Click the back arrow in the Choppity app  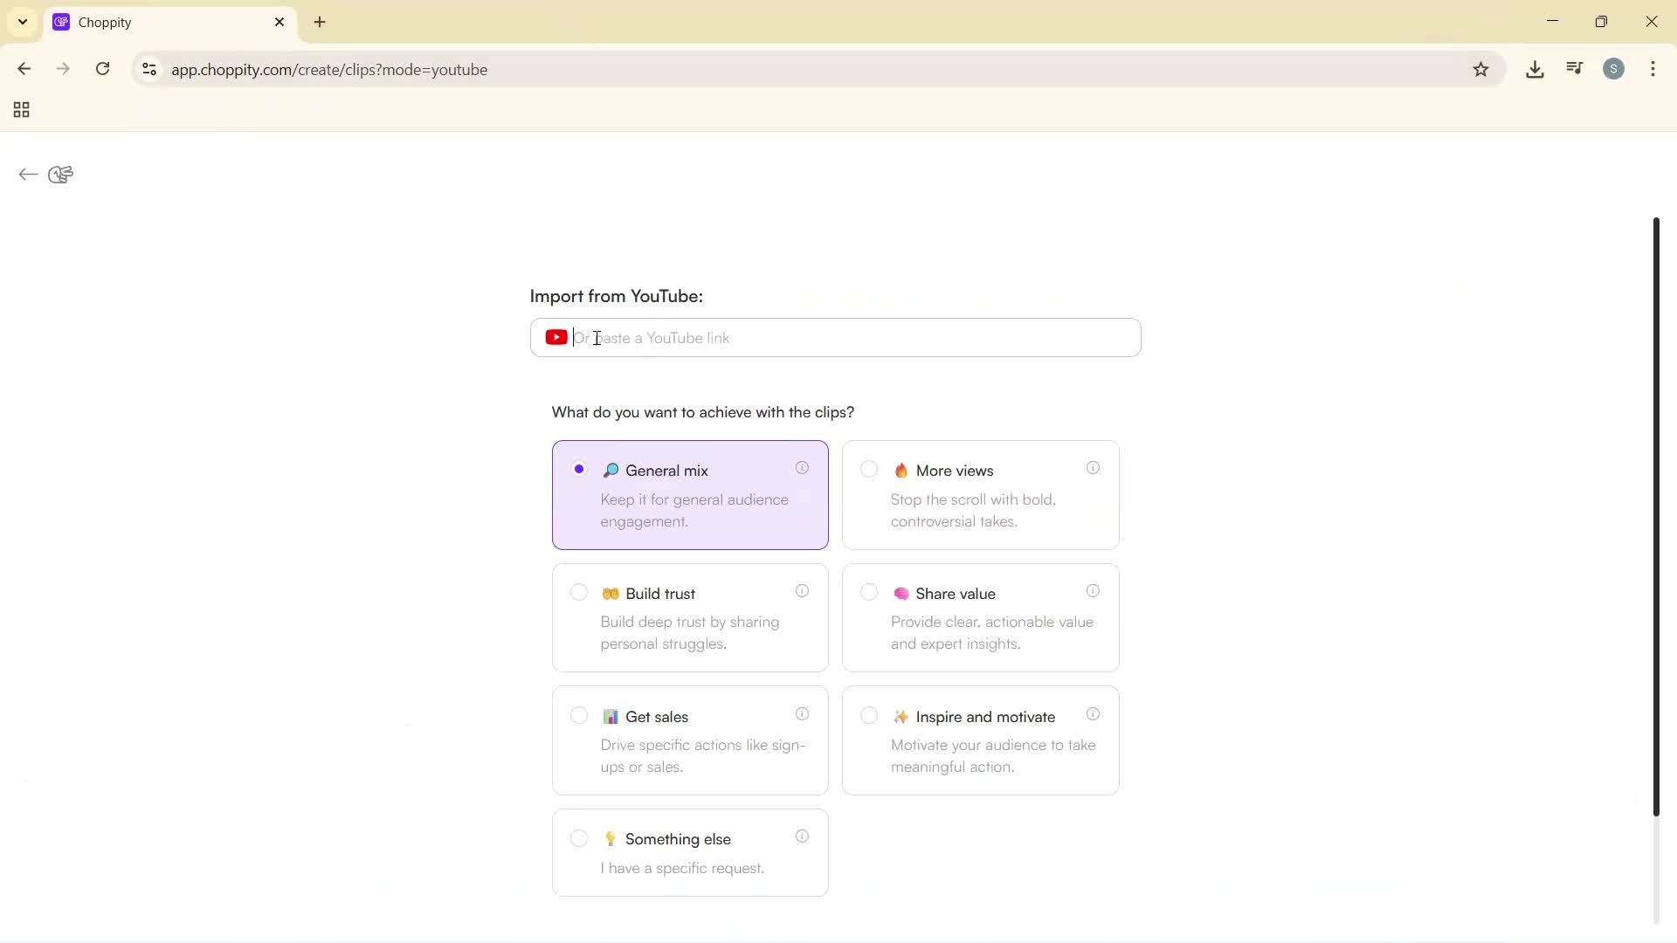27,175
